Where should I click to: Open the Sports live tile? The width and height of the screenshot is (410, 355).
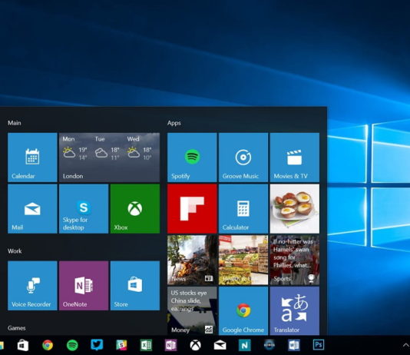(295, 260)
